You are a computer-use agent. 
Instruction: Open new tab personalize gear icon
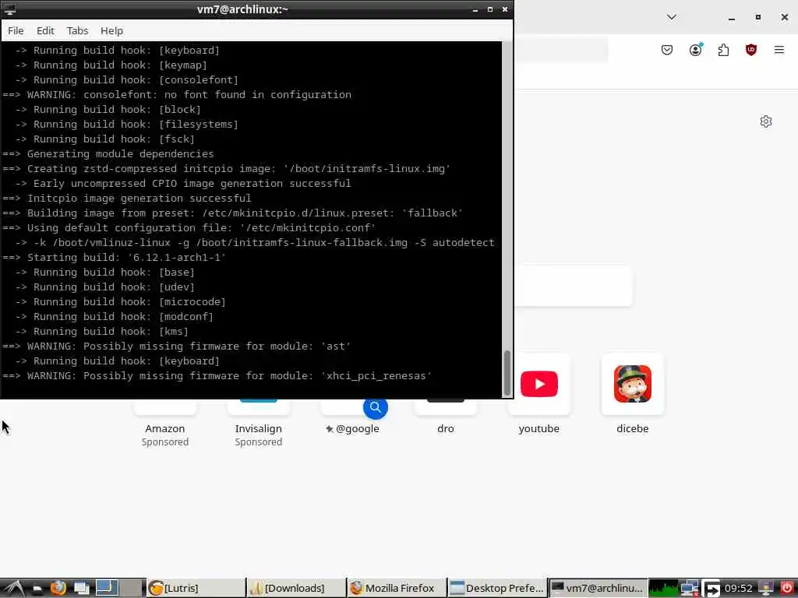765,121
